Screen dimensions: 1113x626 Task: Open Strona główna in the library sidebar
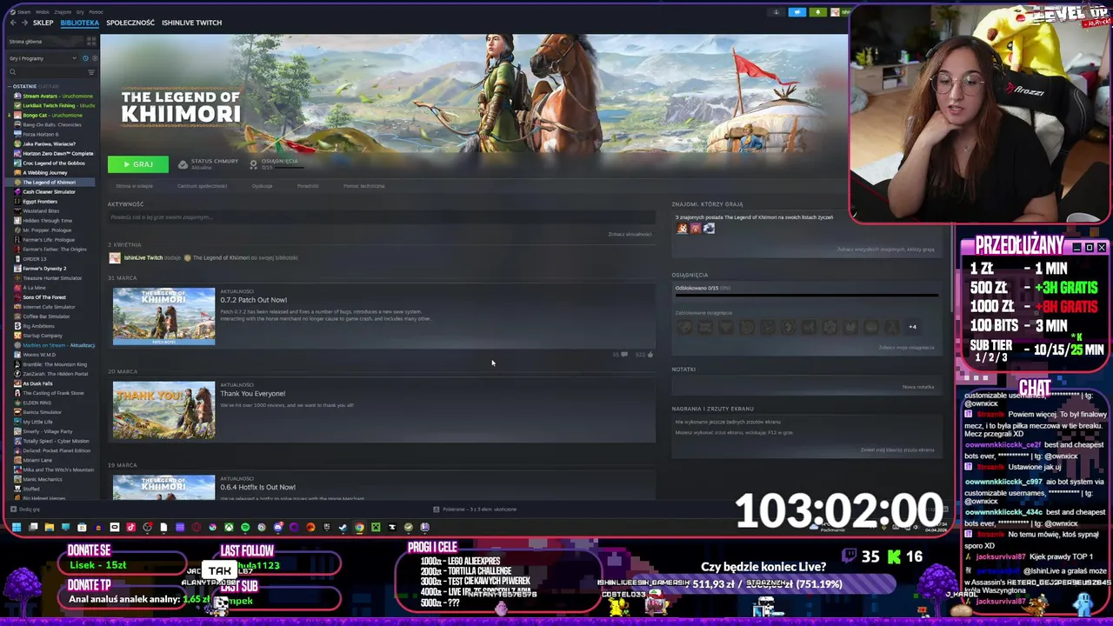point(43,42)
